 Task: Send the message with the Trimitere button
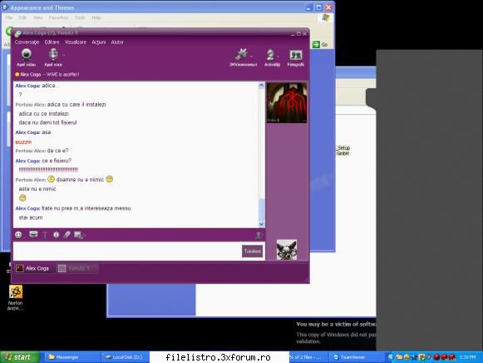252,251
